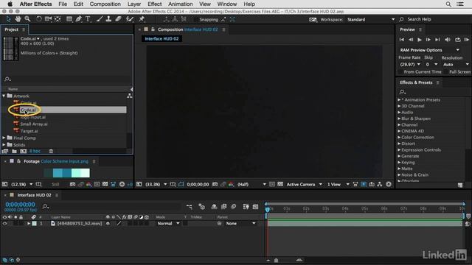Open Half resolution dropdown in viewer
This screenshot has height=265, width=472.
251,184
